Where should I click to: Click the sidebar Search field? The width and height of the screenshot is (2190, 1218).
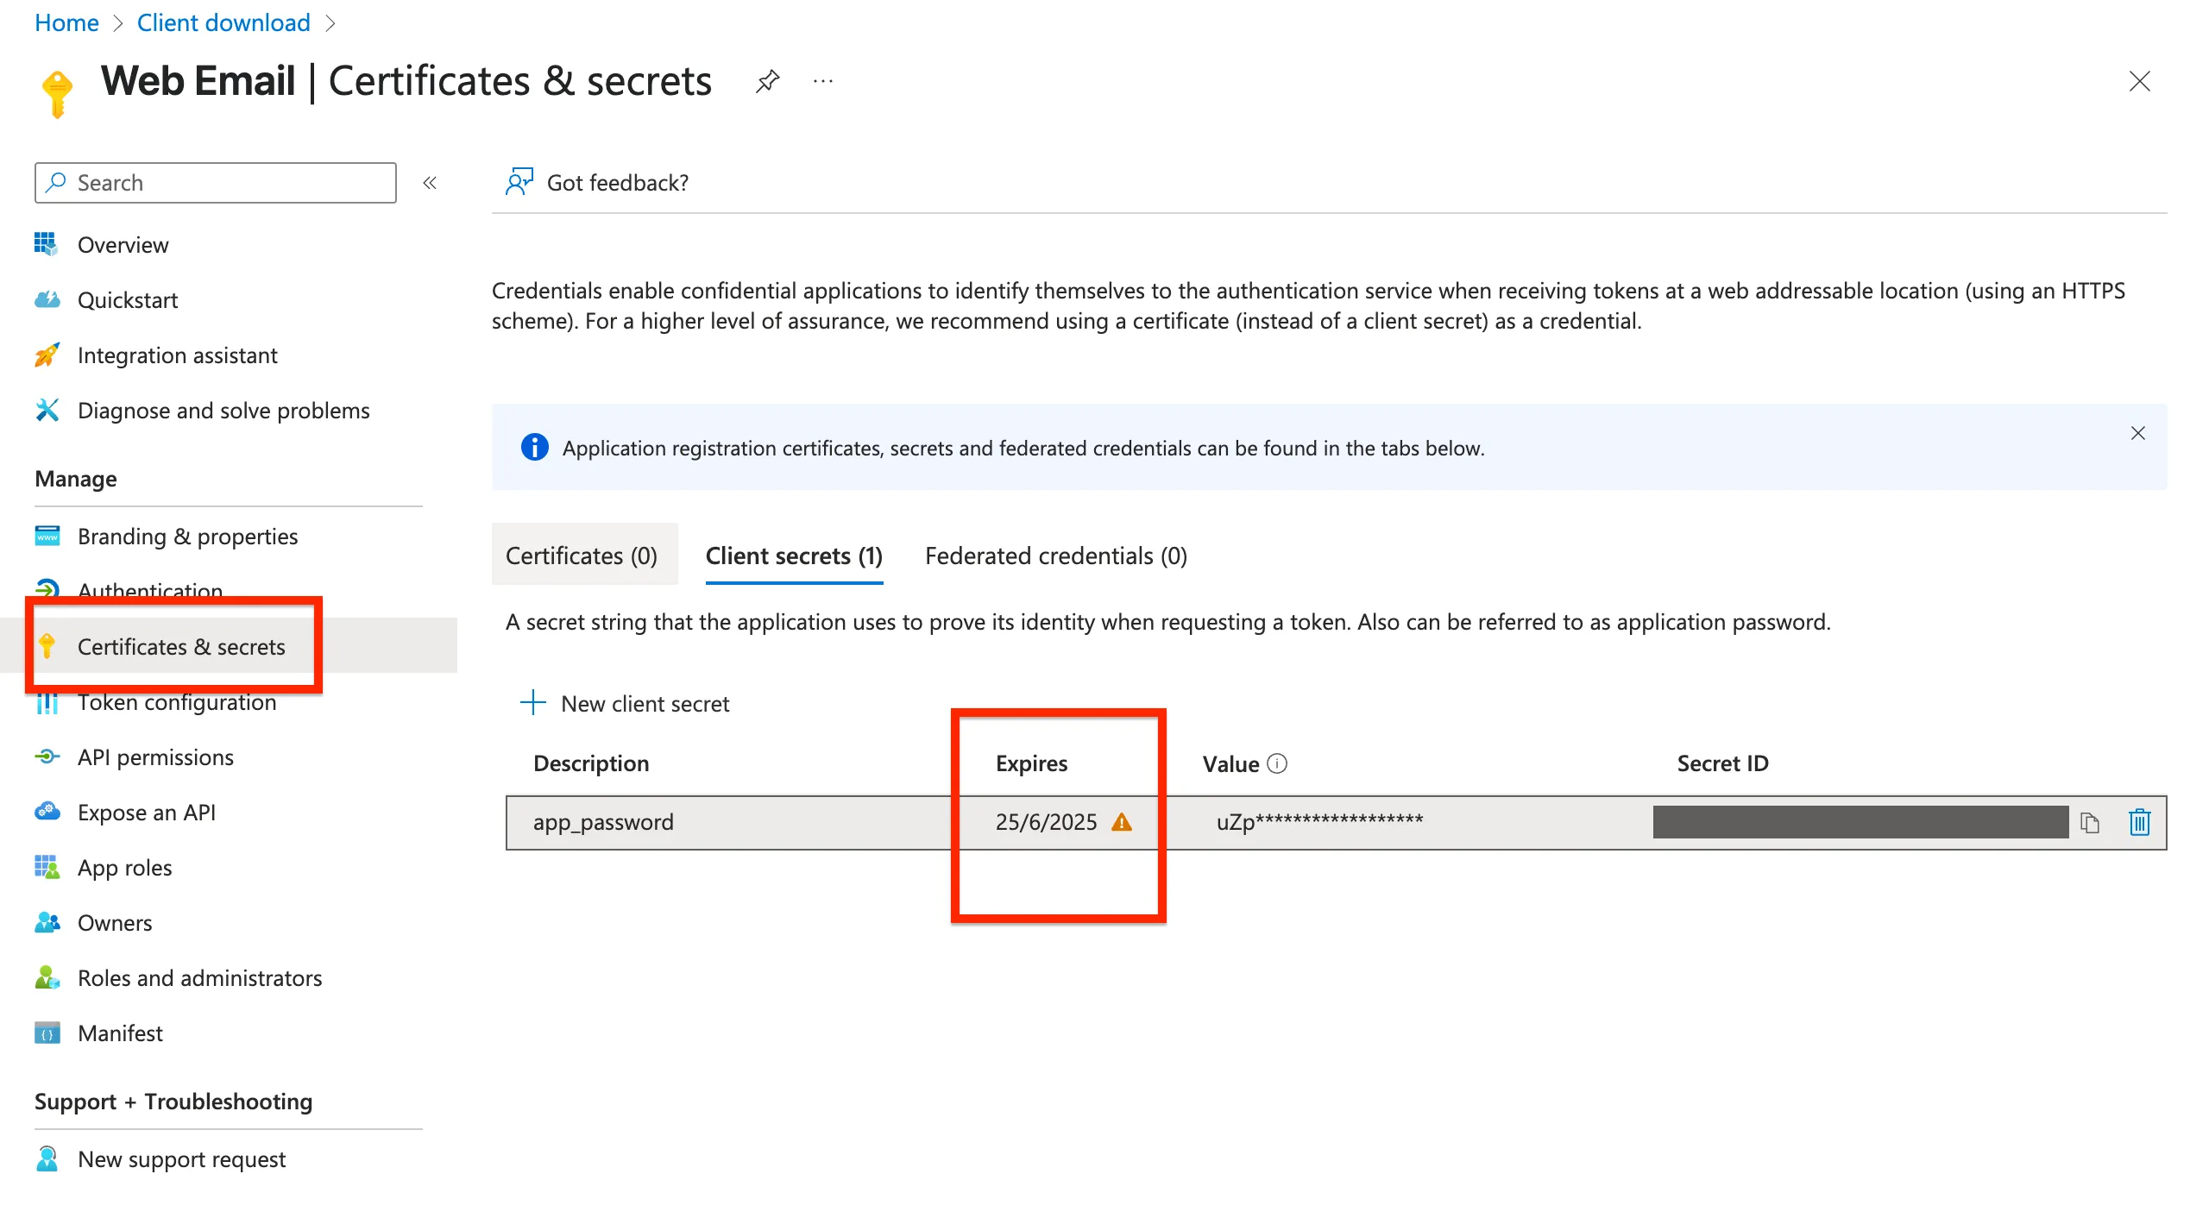coord(216,183)
